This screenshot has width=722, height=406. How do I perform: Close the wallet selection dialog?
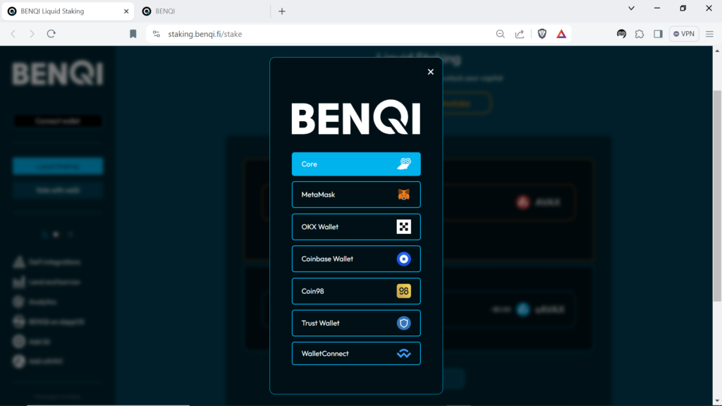pyautogui.click(x=431, y=72)
